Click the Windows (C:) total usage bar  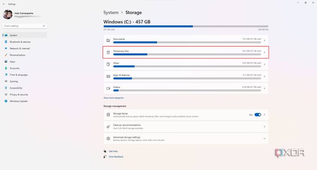coord(186,26)
